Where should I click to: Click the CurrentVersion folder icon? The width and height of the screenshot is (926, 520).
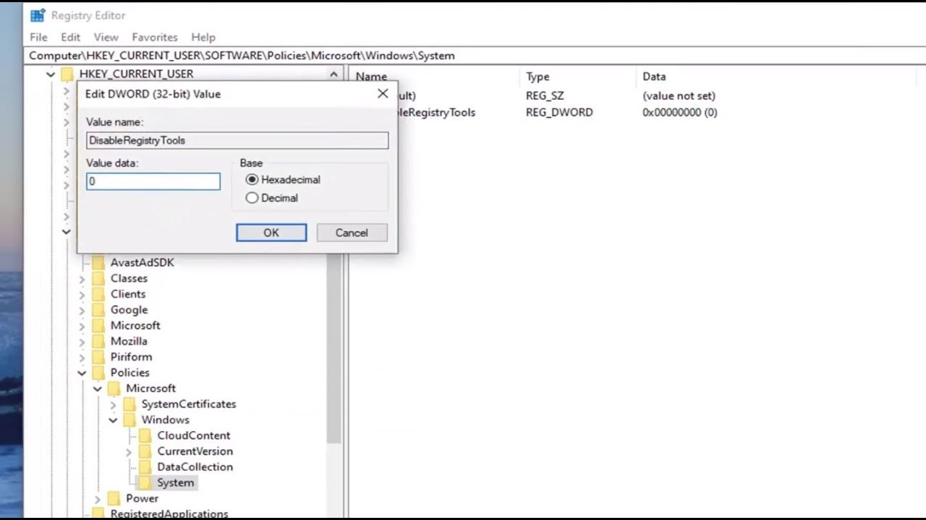point(145,451)
